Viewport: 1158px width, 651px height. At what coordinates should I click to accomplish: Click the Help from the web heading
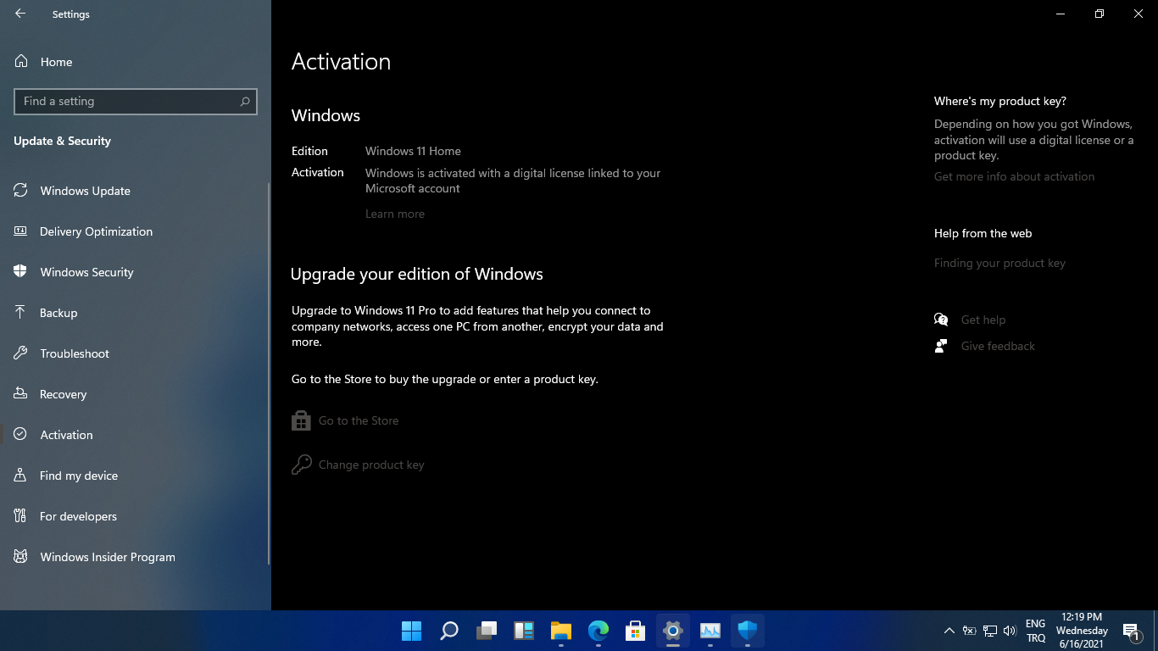[983, 233]
